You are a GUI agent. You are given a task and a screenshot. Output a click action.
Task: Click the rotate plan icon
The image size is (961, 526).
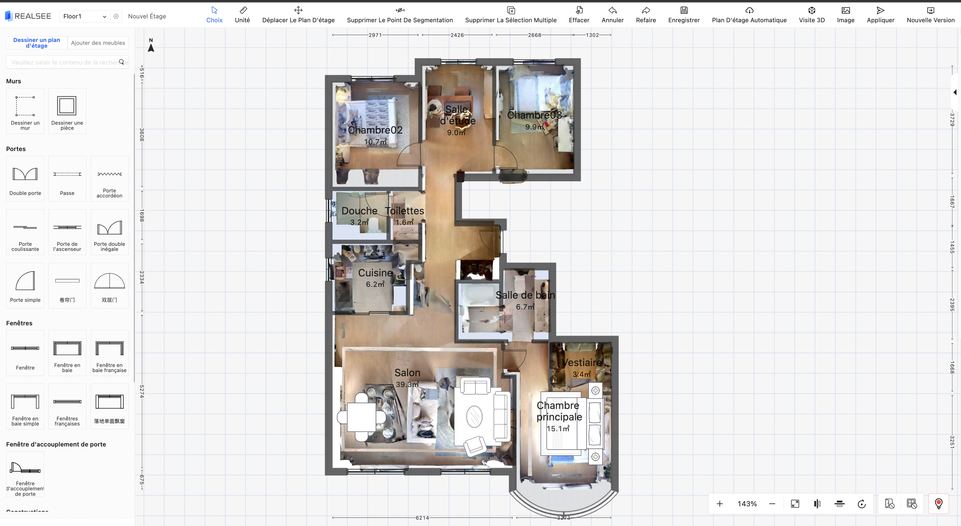[x=862, y=504]
